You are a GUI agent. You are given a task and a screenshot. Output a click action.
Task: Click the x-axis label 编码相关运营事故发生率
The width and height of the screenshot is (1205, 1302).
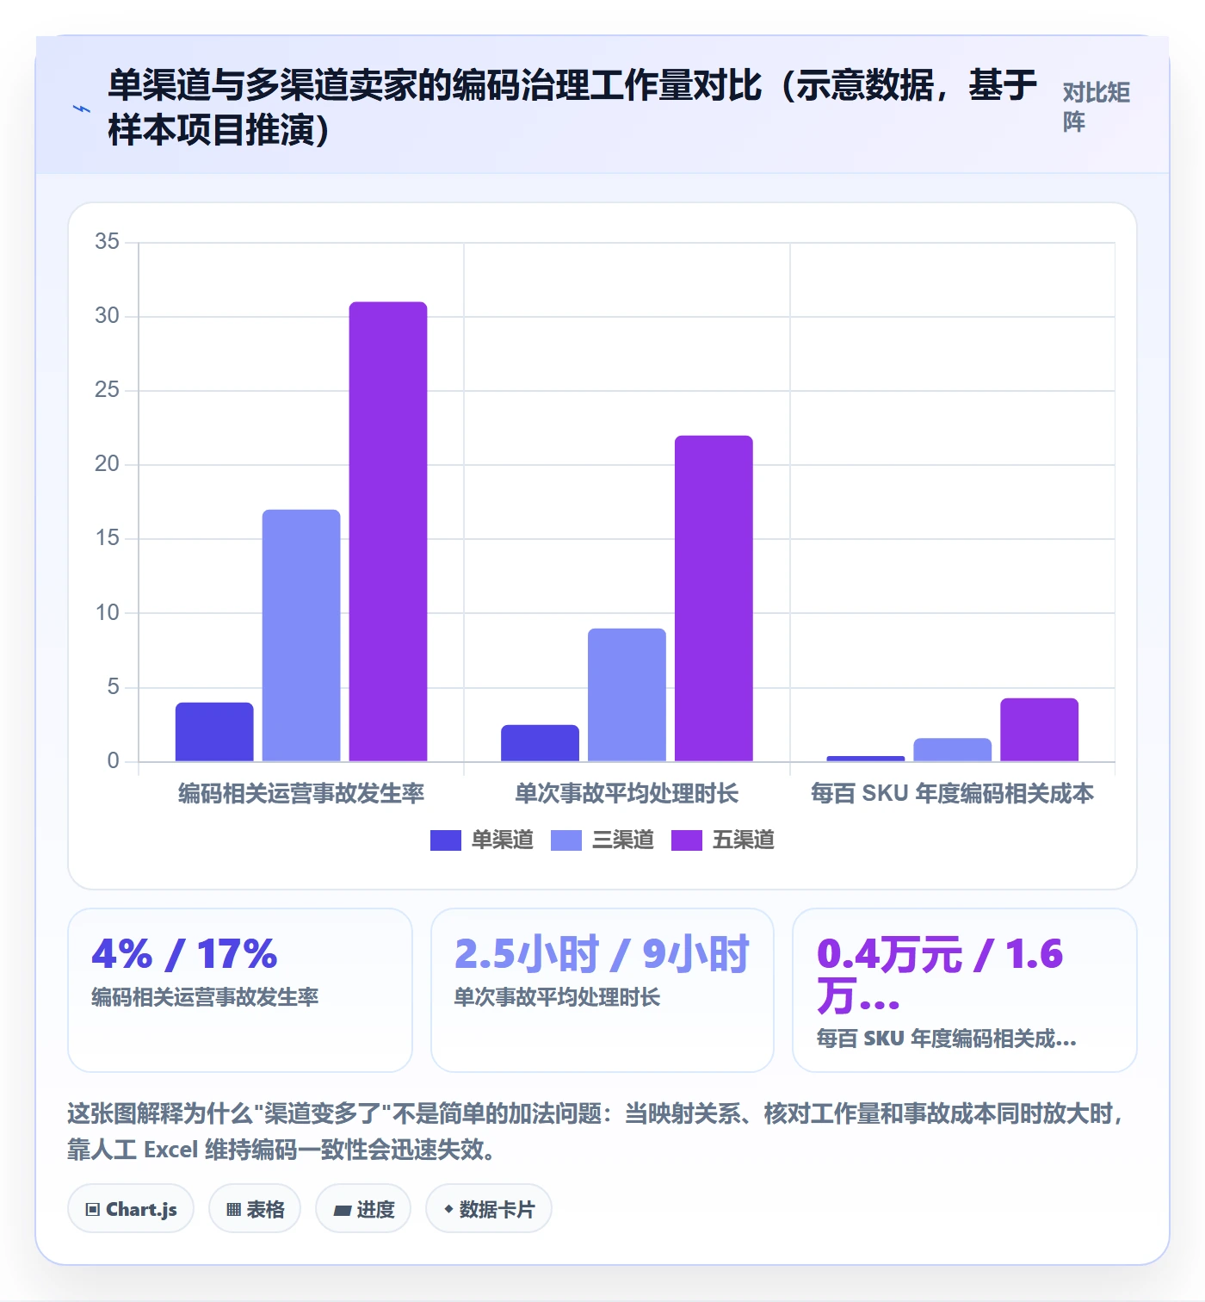pyautogui.click(x=301, y=793)
